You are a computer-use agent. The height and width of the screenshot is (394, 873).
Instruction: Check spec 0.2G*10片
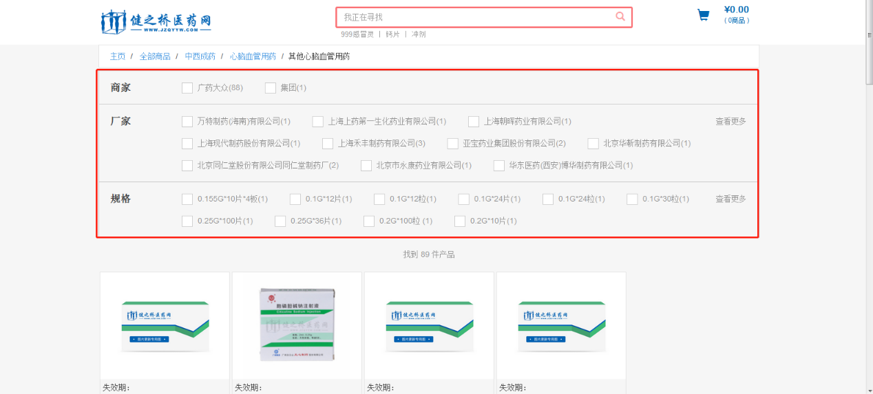pos(460,221)
